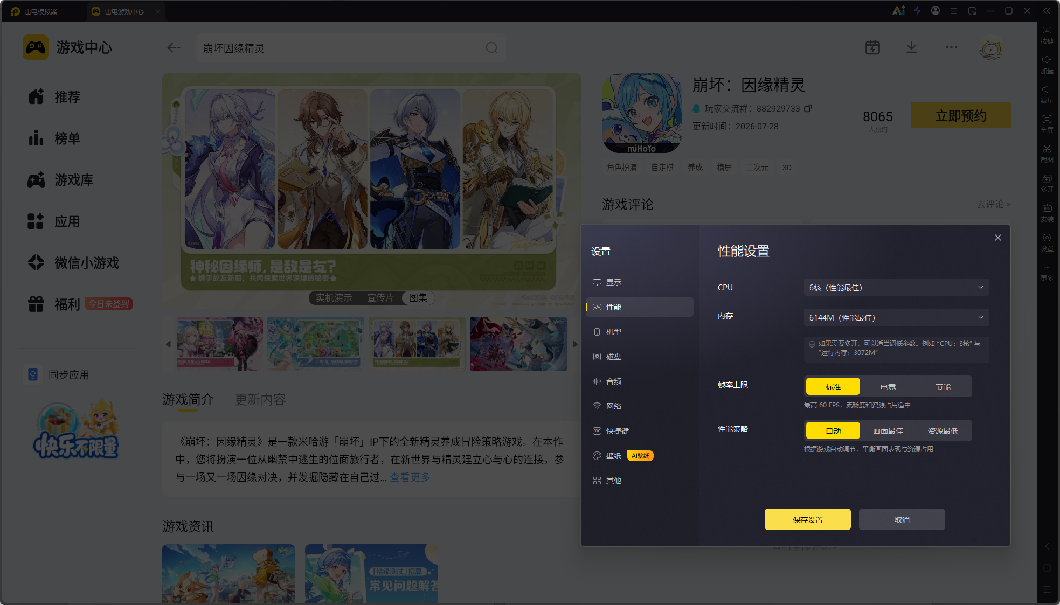Open the account icon in title bar
Screen dimensions: 1060x605
point(936,11)
